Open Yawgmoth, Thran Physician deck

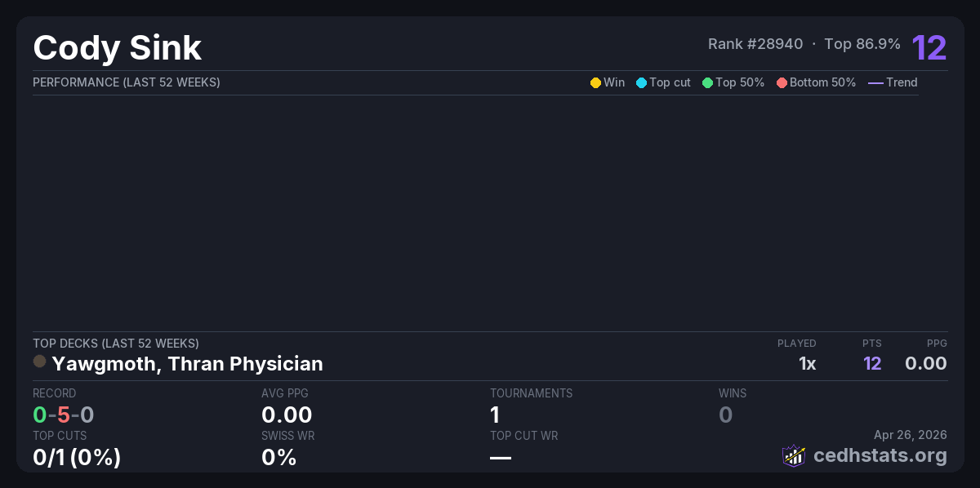[187, 364]
